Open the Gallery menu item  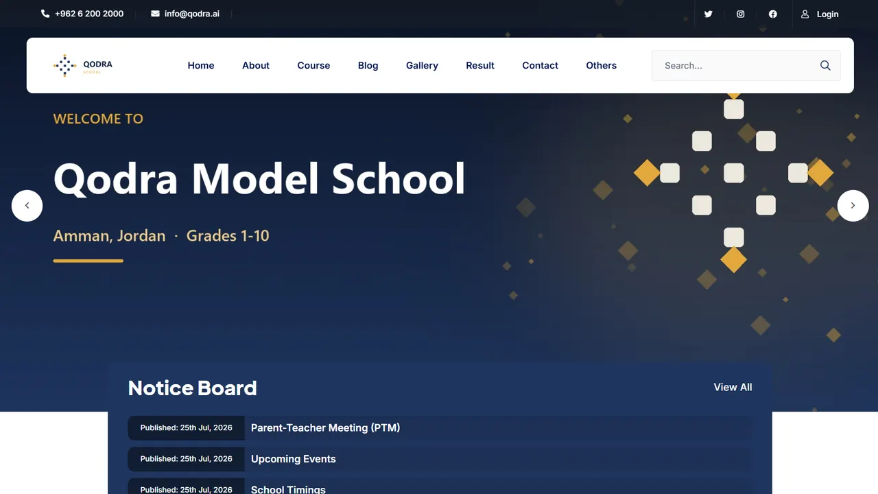(422, 65)
